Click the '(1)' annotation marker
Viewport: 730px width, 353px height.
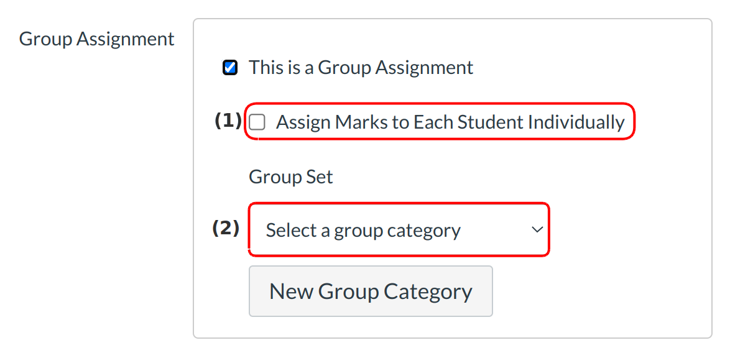tap(228, 121)
